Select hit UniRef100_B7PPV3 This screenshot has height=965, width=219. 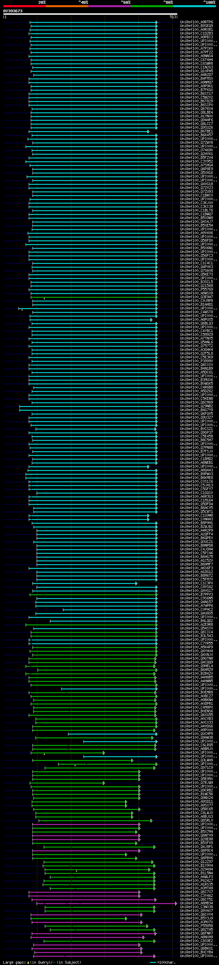point(196,595)
